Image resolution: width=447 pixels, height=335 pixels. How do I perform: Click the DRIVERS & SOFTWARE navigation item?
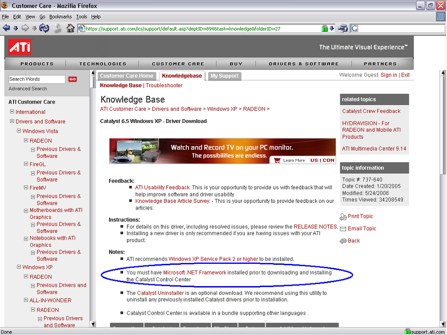coord(304,64)
